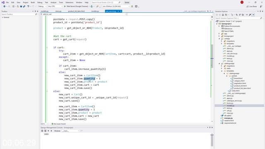Collapse the cartapp folder
265x149 pixels.
click(219, 38)
